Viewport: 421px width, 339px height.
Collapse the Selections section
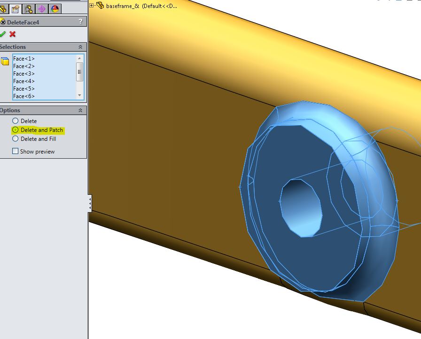[80, 47]
